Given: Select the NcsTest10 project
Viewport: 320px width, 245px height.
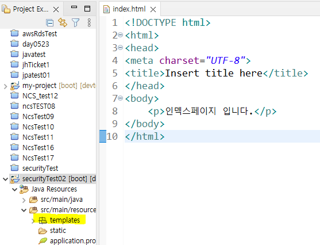Looking at the screenshot, I should [x=38, y=127].
